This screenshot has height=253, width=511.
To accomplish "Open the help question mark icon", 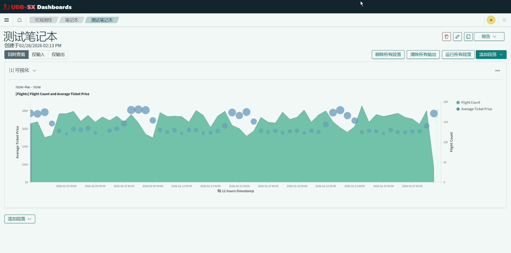I will click(x=504, y=20).
